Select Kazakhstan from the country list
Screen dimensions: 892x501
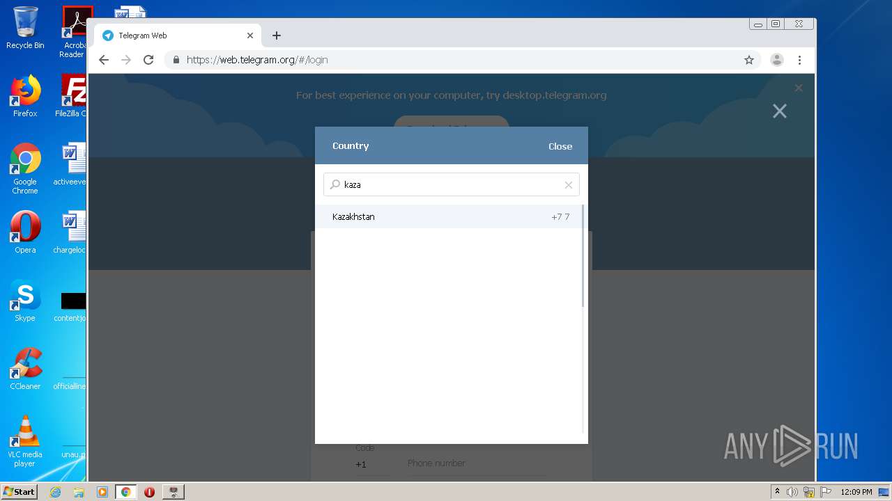click(448, 216)
